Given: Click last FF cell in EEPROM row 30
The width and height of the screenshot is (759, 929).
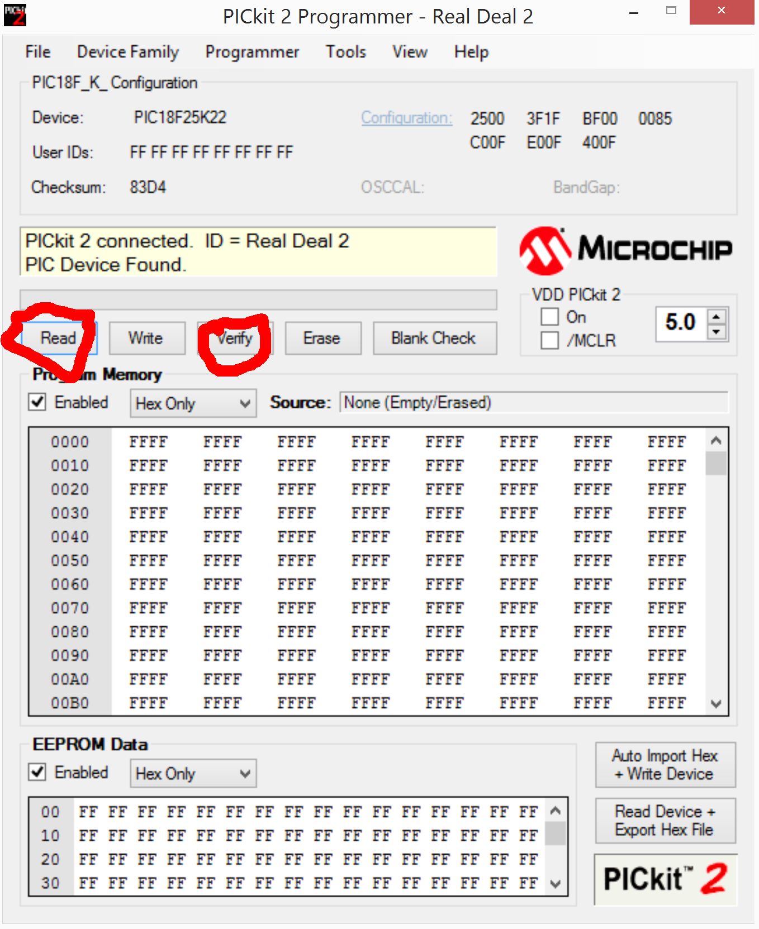Looking at the screenshot, I should [528, 883].
